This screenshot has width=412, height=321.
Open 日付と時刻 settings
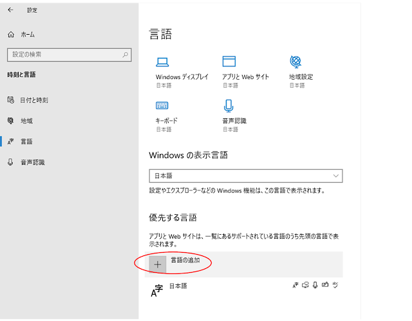pos(34,100)
